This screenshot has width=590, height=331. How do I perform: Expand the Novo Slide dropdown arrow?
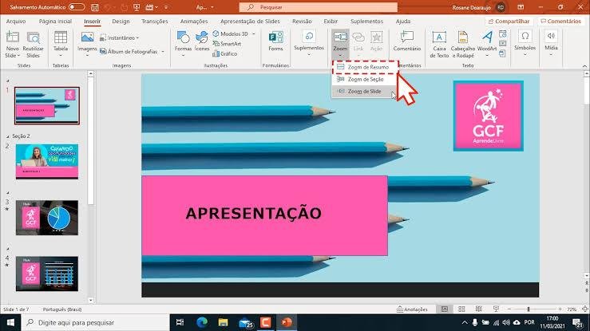pos(18,55)
